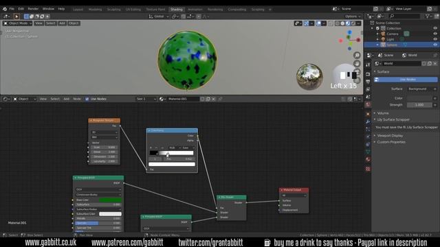Click the viewport zoom magnifier icon
The width and height of the screenshot is (440, 247).
click(x=357, y=55)
